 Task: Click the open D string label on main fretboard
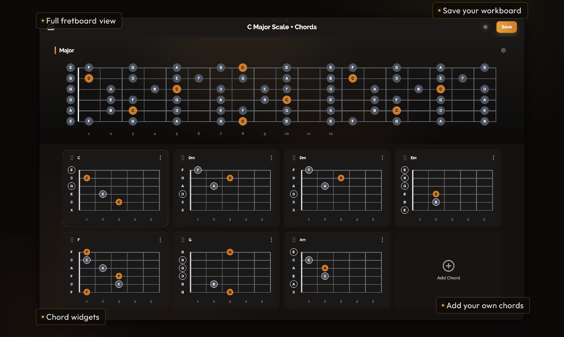pos(71,100)
